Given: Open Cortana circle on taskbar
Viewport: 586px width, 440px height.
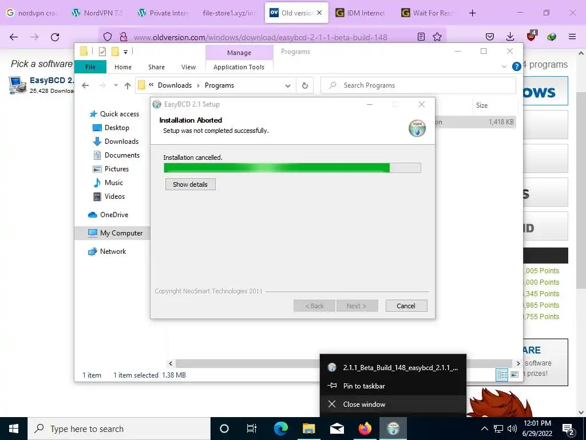Looking at the screenshot, I should (224, 429).
